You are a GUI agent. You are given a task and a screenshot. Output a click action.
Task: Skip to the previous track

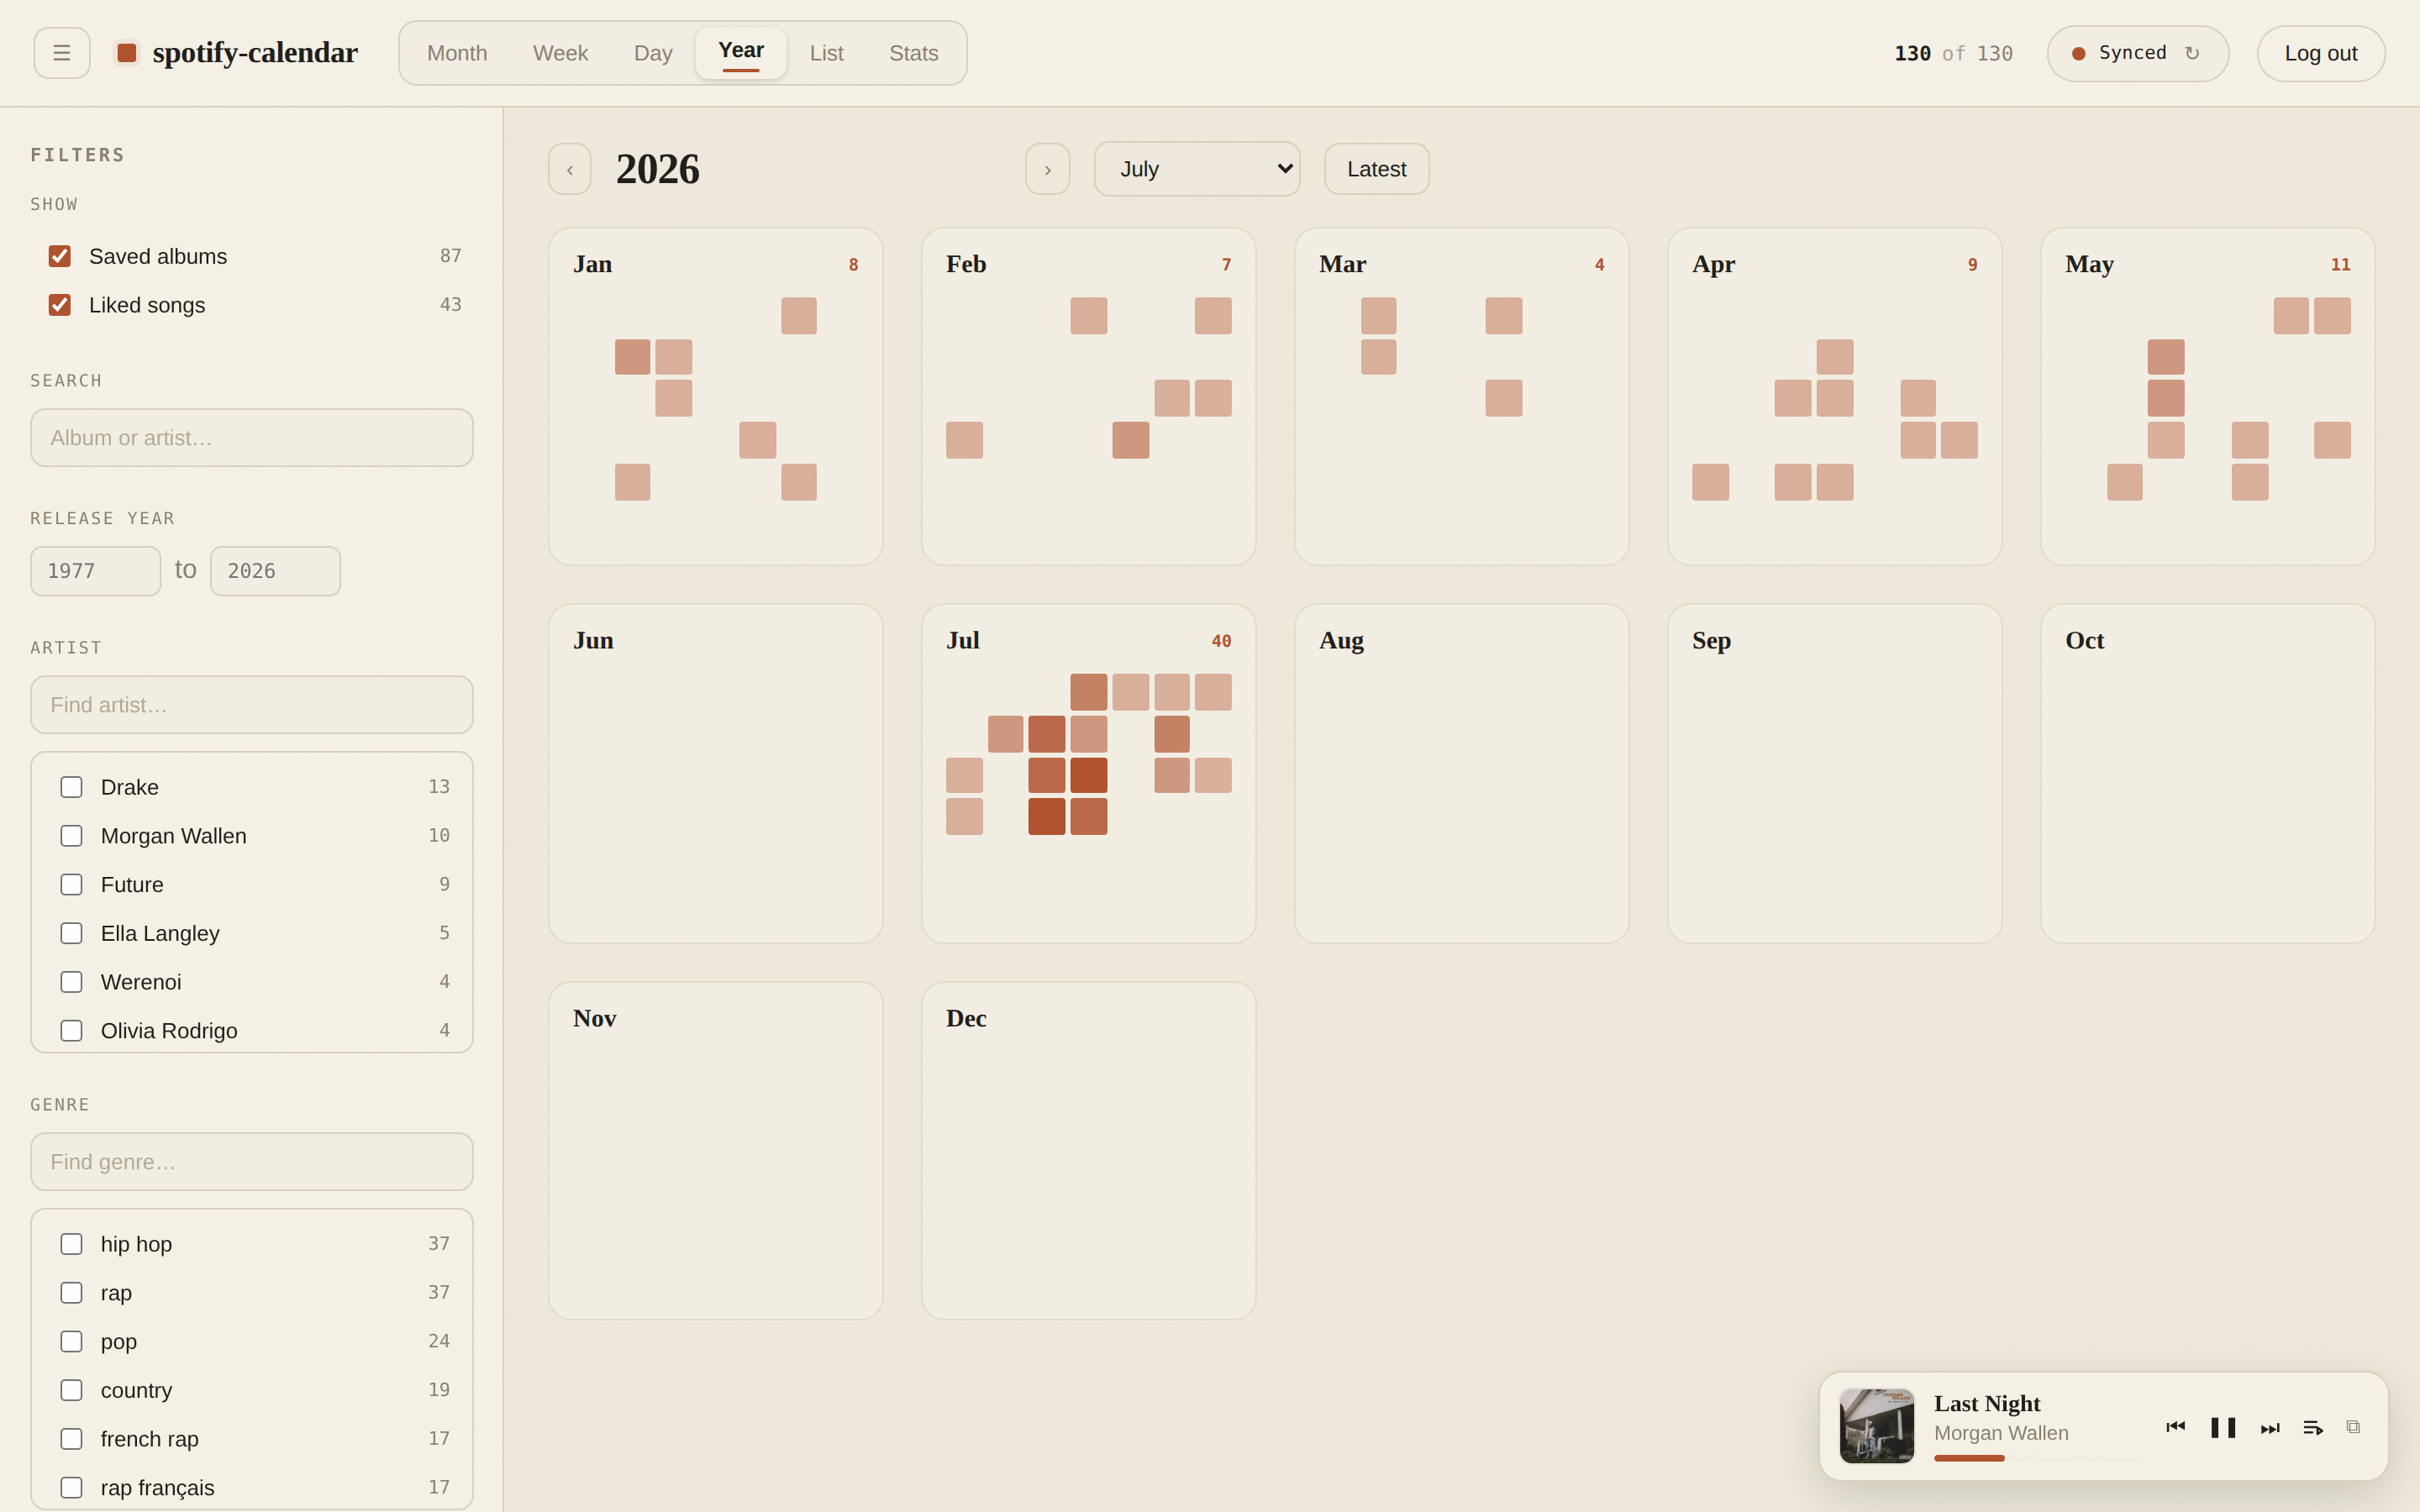(2175, 1427)
